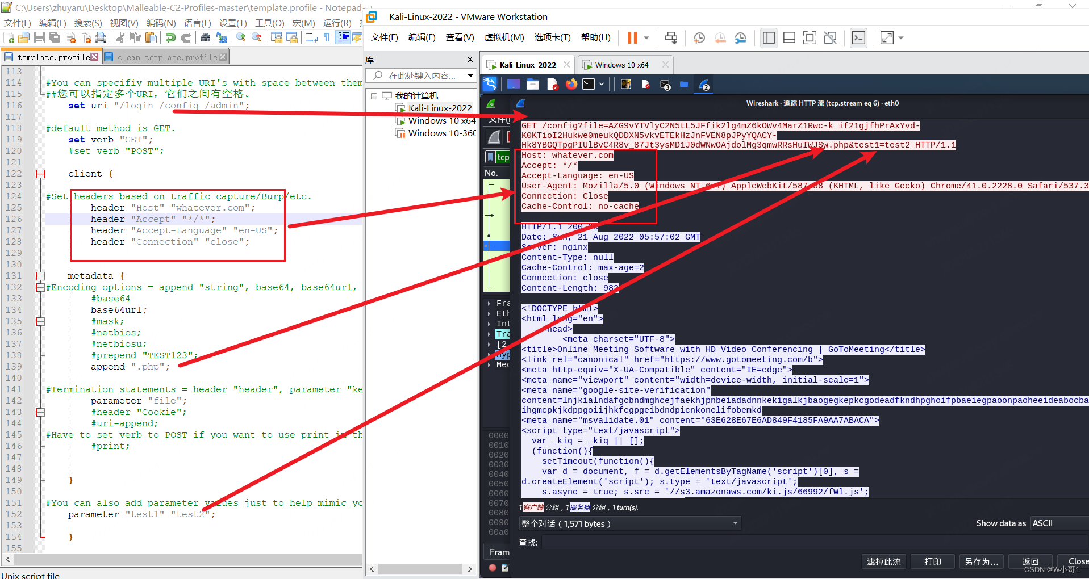
Task: Enter VMware full screen mode
Action: click(x=810, y=37)
